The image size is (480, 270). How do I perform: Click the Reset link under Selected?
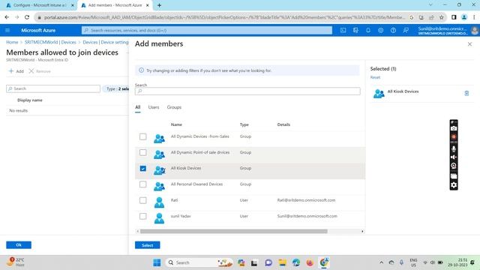click(375, 77)
